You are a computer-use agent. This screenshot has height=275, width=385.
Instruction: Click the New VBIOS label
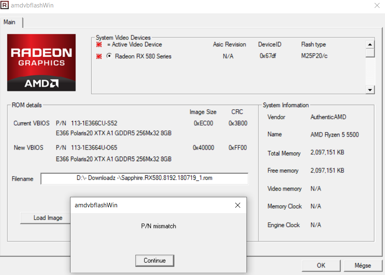[29, 147]
